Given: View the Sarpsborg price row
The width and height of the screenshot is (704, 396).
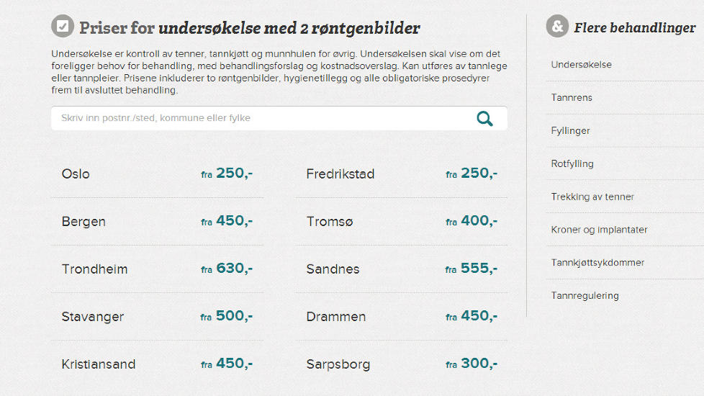Looking at the screenshot, I should click(x=402, y=364).
